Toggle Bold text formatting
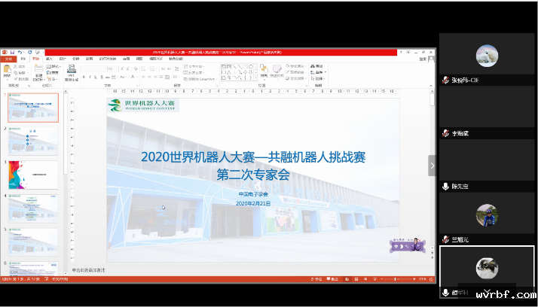Viewport: 538px width, 307px height. tap(84, 77)
